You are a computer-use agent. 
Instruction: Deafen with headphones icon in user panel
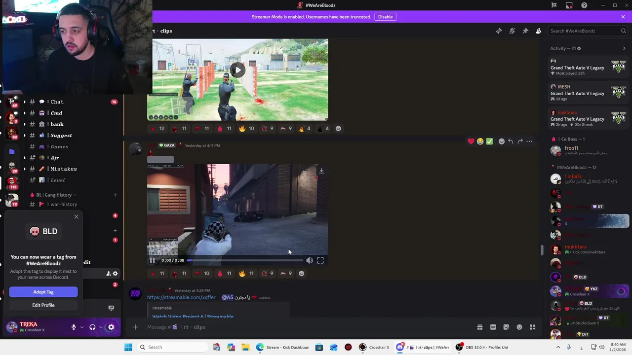click(92, 327)
